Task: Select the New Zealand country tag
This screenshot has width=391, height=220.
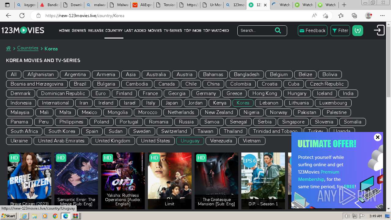Action: [219, 112]
